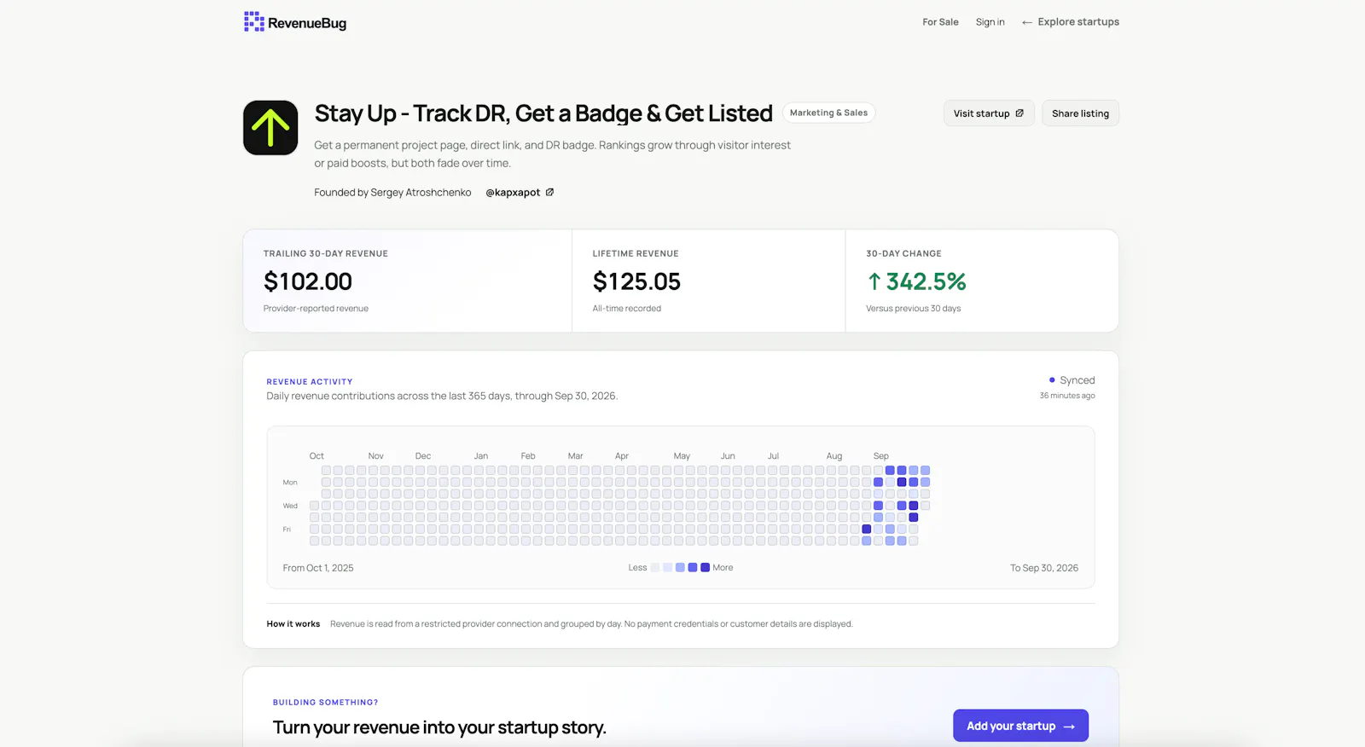Open the Sign in link
This screenshot has width=1365, height=747.
click(990, 22)
